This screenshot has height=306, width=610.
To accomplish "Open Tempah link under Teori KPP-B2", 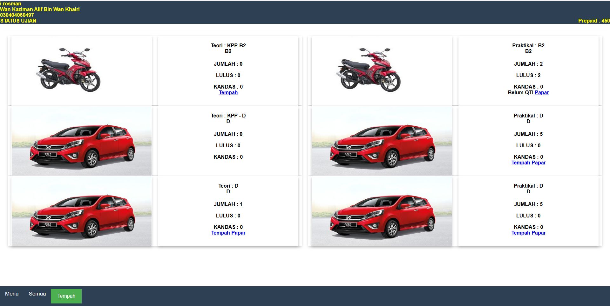I will pyautogui.click(x=228, y=93).
